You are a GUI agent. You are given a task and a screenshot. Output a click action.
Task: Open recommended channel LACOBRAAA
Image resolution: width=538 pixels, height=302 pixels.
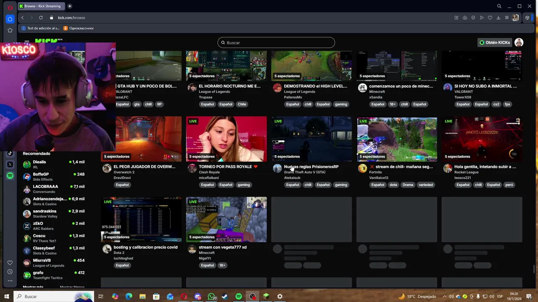(x=54, y=189)
